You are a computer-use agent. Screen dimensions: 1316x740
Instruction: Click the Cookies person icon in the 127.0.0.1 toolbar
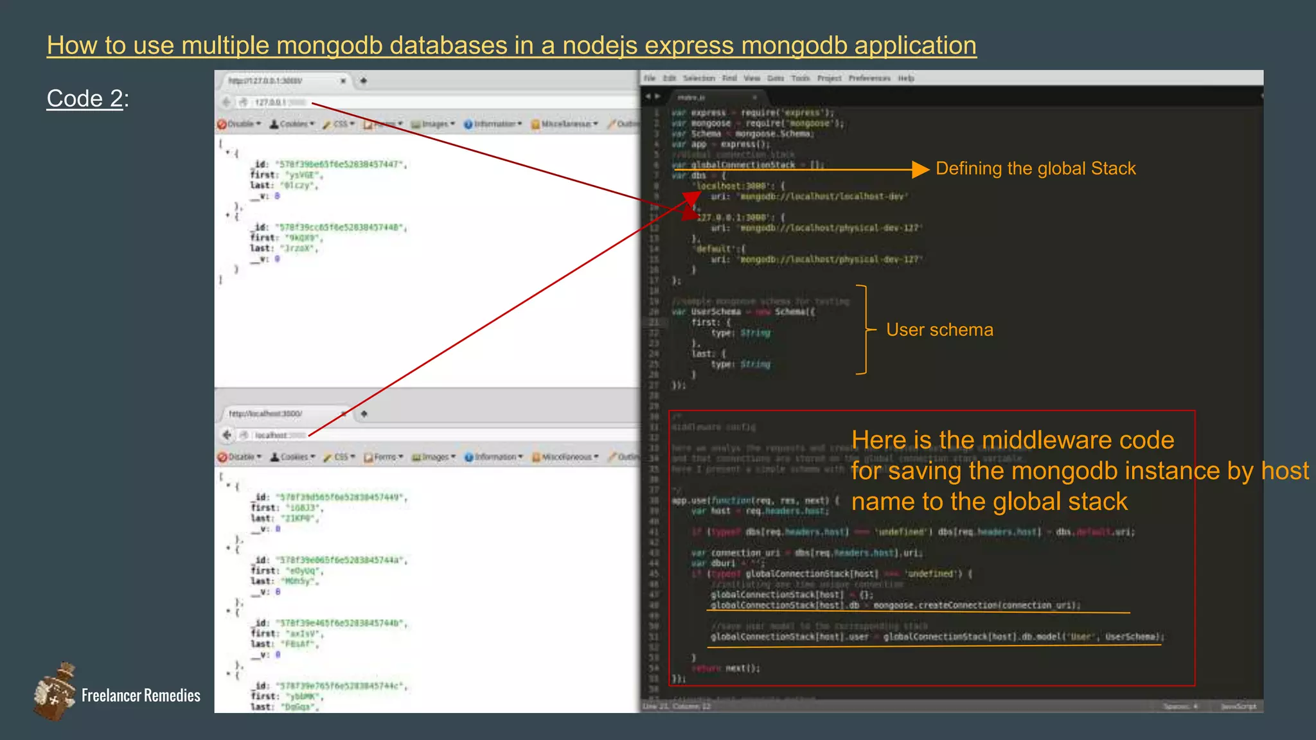pyautogui.click(x=274, y=124)
